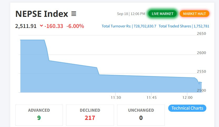Click the index value 2,511.91

coord(26,26)
